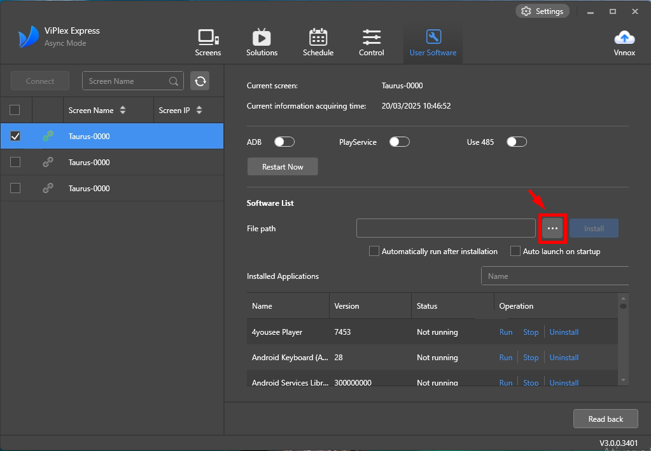The width and height of the screenshot is (651, 451).
Task: Open the Solutions section
Action: (262, 43)
